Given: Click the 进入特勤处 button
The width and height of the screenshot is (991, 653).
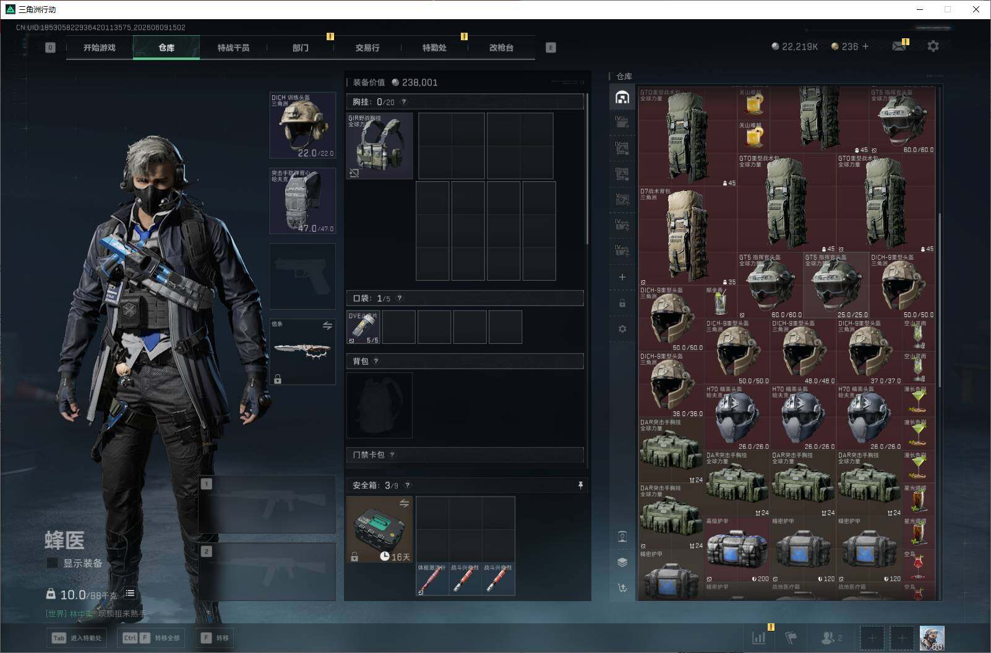Looking at the screenshot, I should 76,638.
